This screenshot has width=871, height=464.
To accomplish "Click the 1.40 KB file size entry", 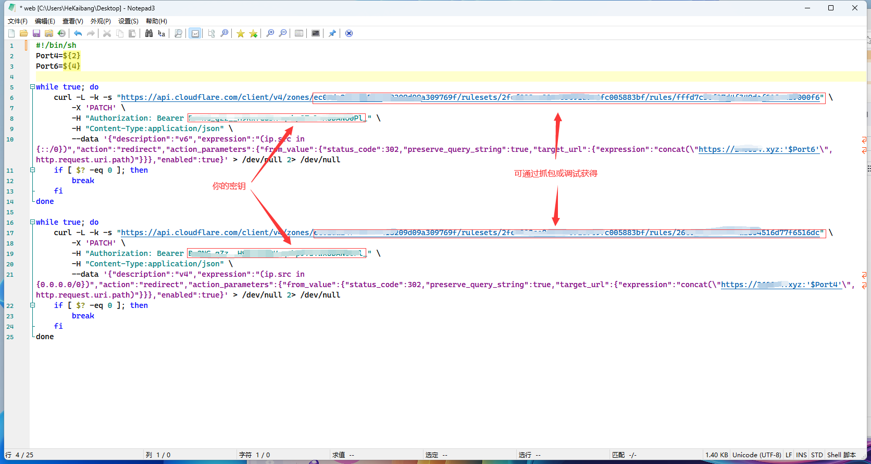I will pyautogui.click(x=717, y=455).
